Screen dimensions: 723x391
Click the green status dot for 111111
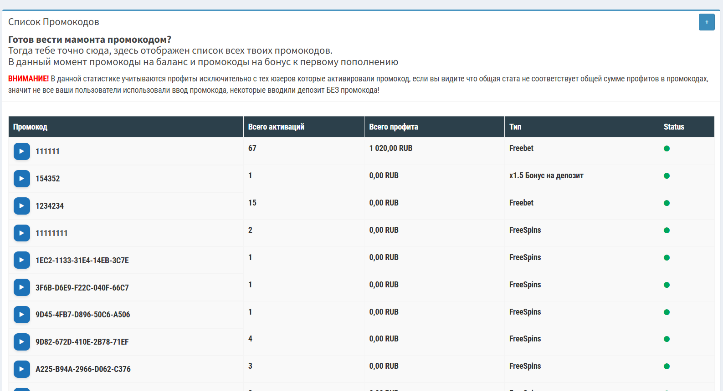pyautogui.click(x=667, y=149)
